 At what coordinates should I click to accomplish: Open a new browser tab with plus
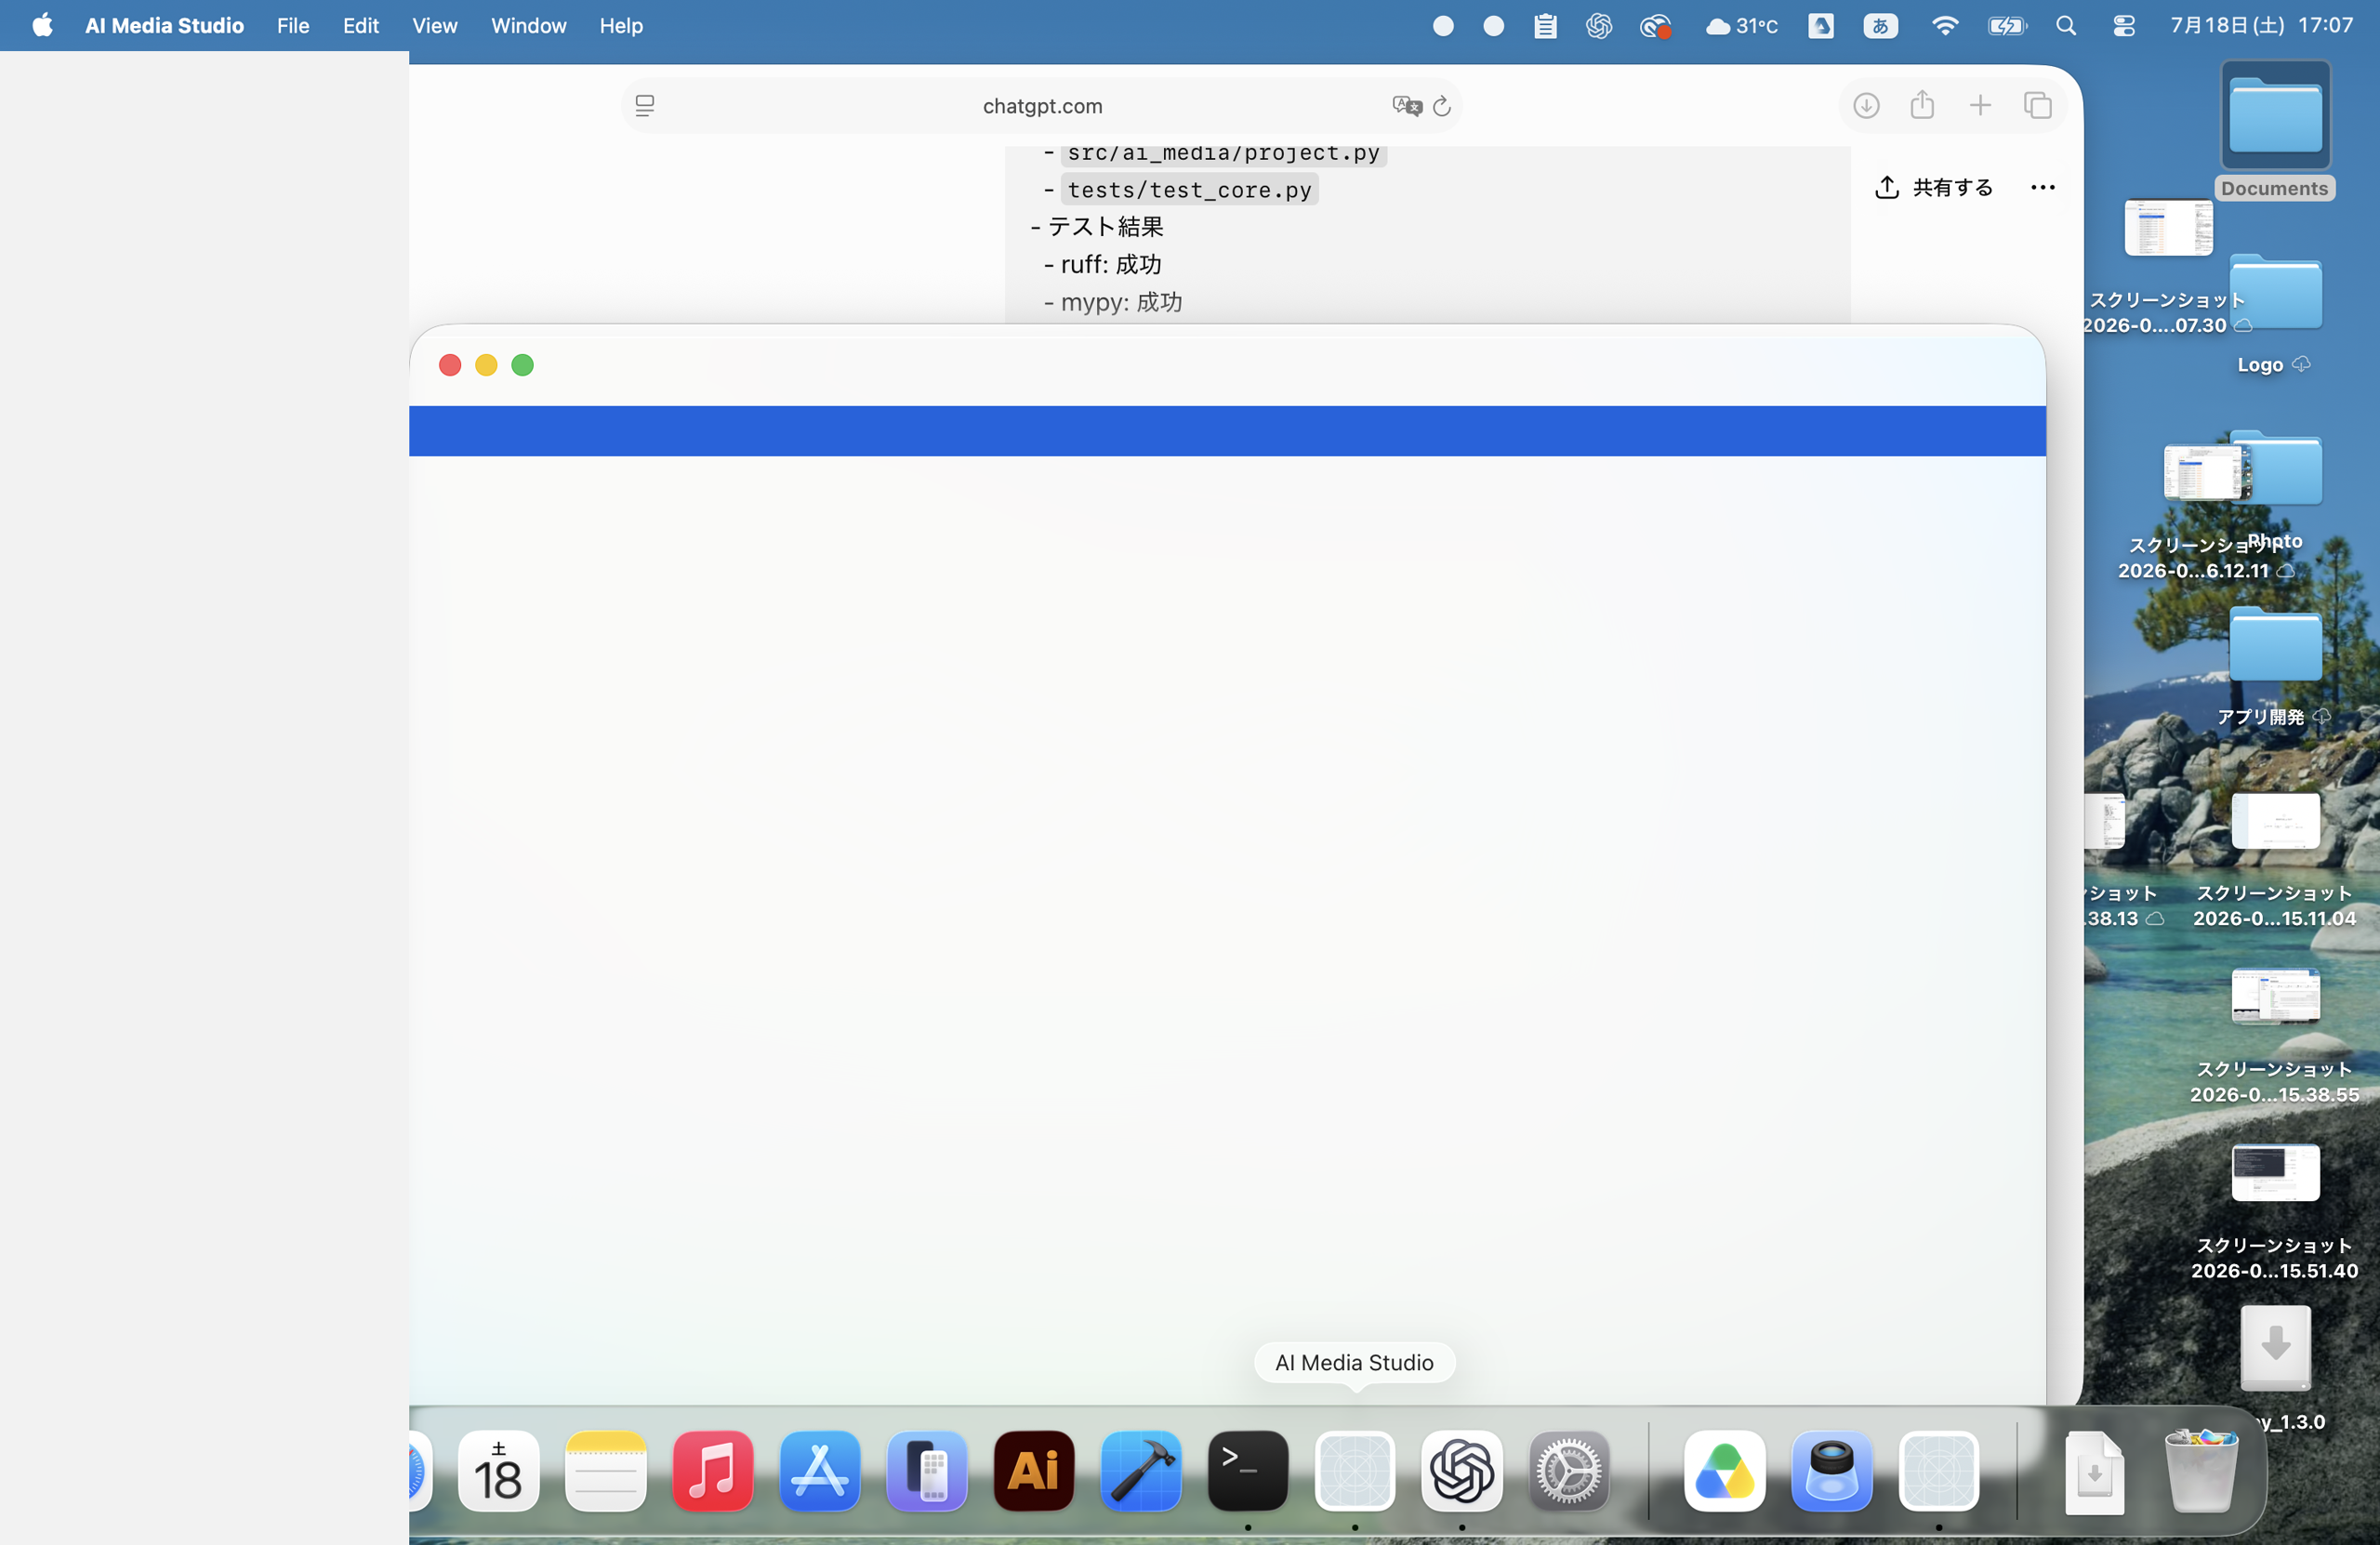click(x=1980, y=106)
